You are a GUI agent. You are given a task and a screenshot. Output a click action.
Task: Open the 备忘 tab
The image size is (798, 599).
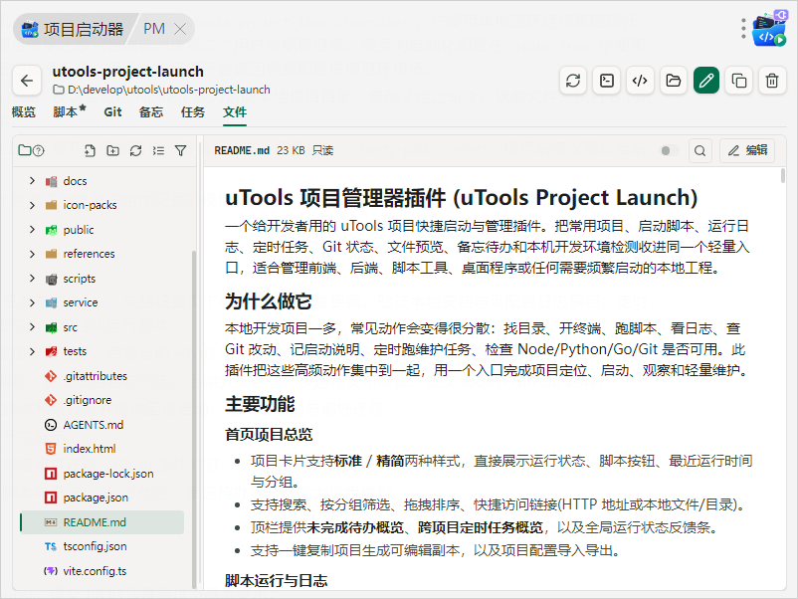151,112
